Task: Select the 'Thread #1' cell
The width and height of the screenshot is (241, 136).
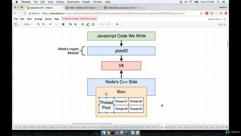Action: tap(121, 101)
